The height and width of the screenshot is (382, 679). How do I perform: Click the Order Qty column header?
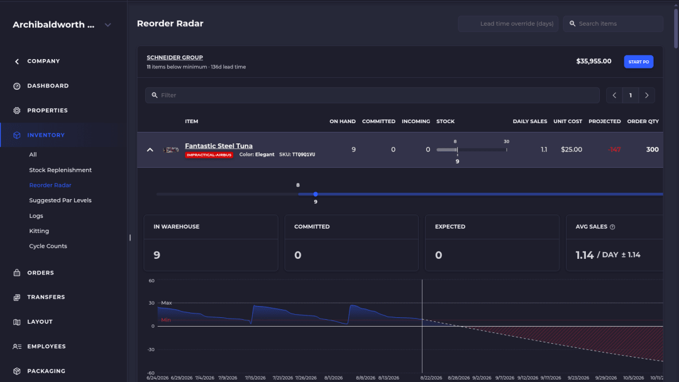click(643, 121)
